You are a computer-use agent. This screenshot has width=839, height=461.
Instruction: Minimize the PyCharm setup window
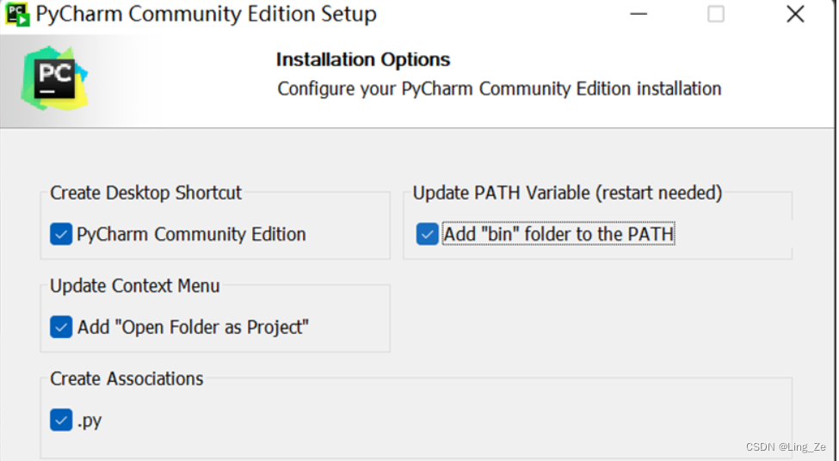coord(639,14)
